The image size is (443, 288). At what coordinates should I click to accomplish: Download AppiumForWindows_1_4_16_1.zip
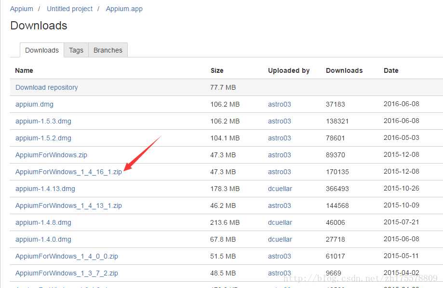point(68,172)
